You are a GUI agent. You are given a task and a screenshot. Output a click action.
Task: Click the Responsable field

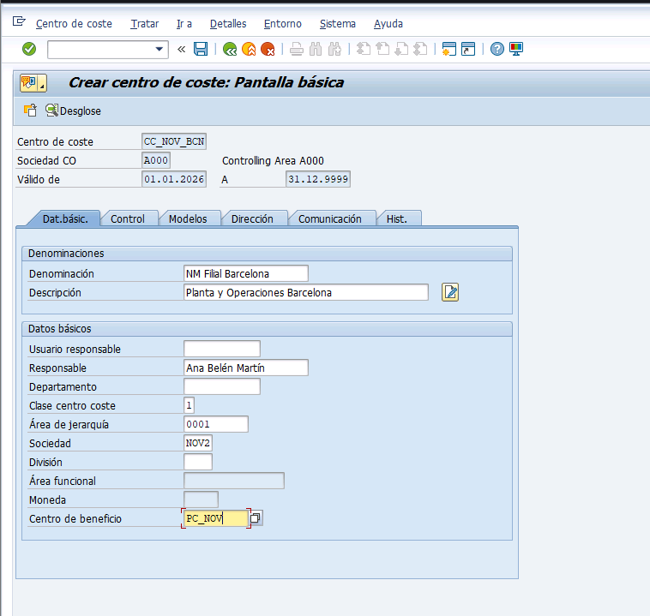(246, 368)
